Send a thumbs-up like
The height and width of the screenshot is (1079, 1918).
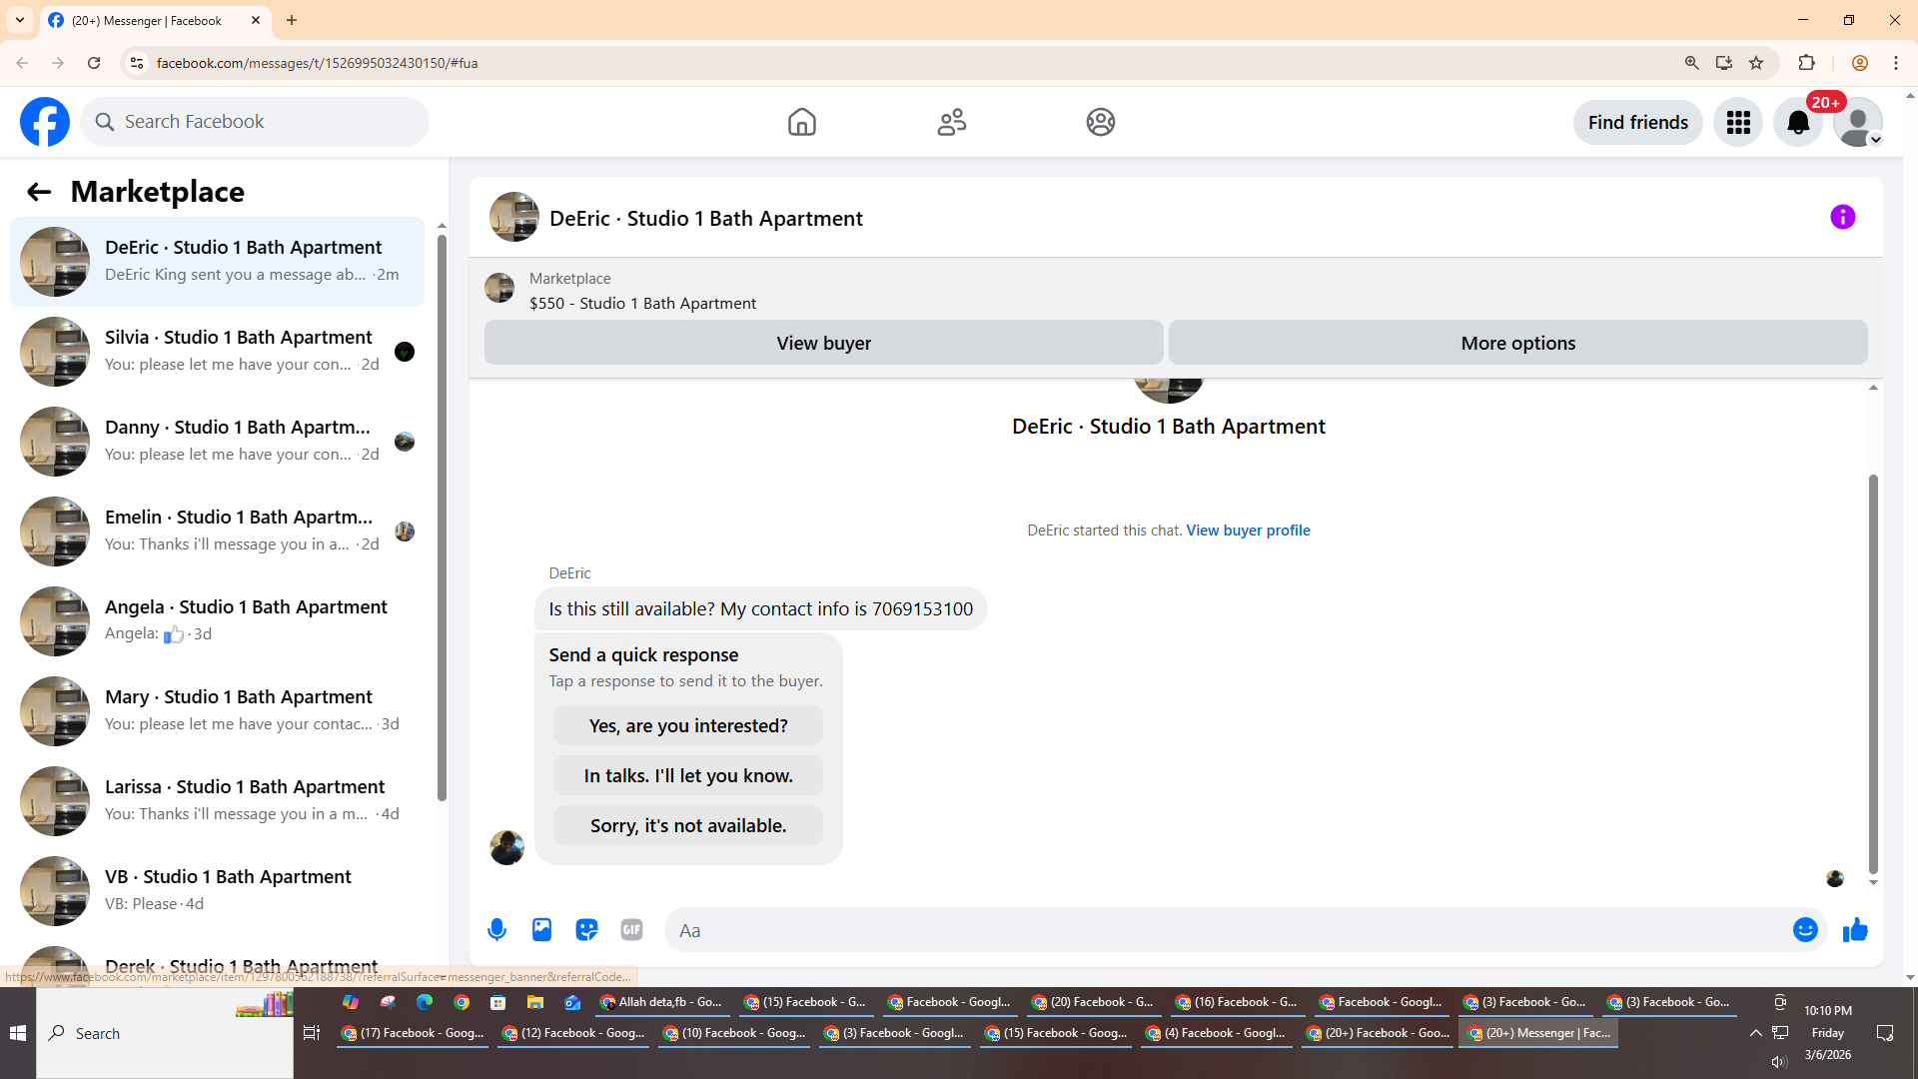(1855, 930)
